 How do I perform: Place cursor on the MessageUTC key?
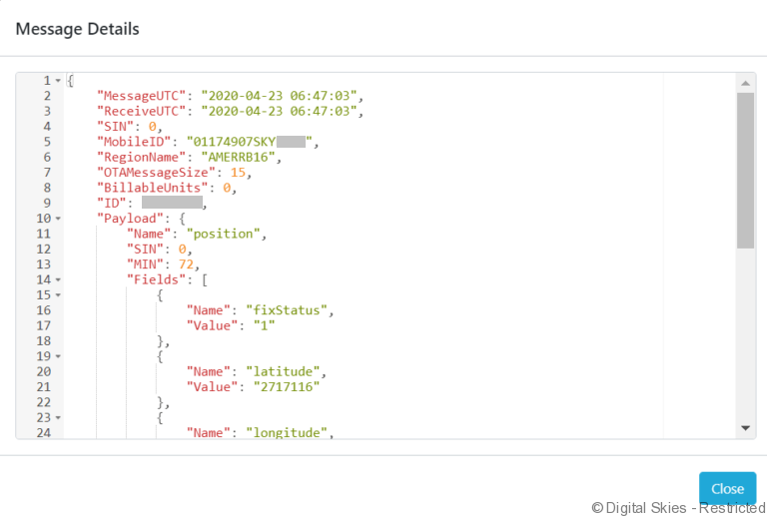(140, 96)
